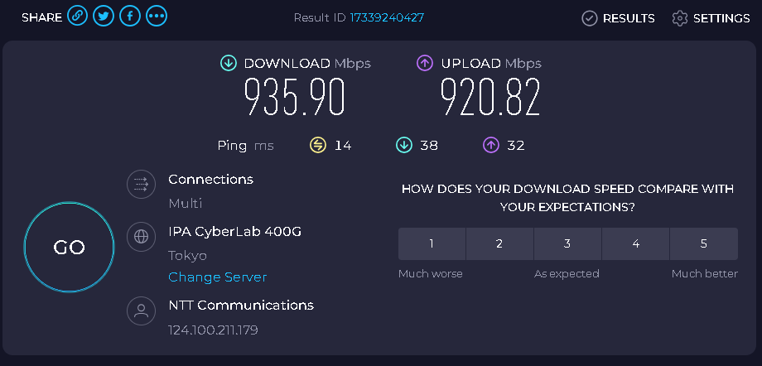This screenshot has width=762, height=366.
Task: Click the Change Server link
Action: pyautogui.click(x=217, y=277)
